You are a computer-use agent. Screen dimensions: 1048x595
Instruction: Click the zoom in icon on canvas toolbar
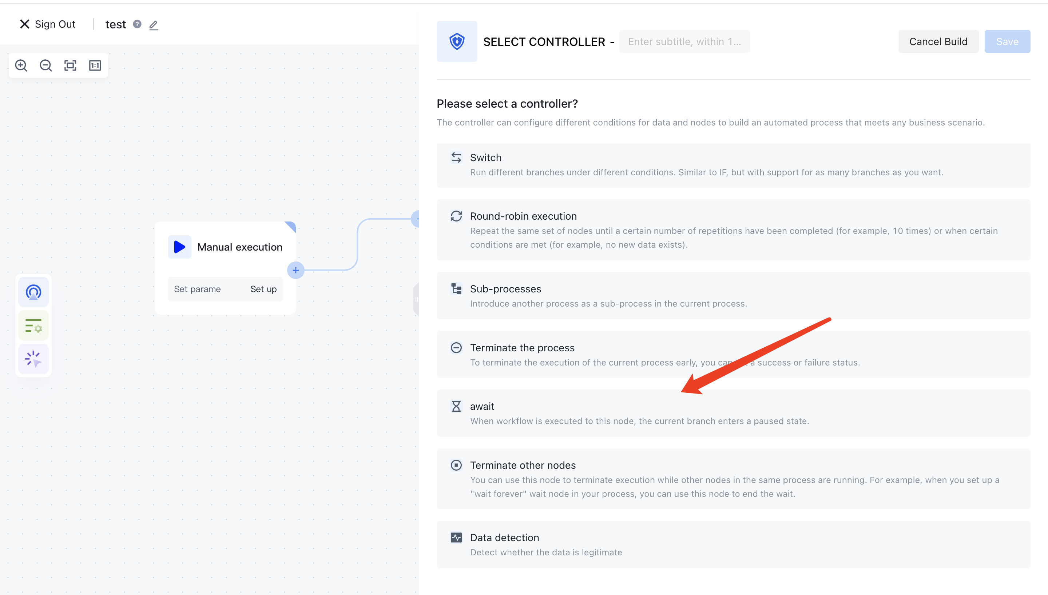pyautogui.click(x=21, y=65)
